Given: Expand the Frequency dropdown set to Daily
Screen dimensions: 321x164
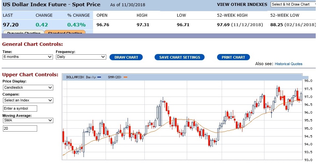Looking at the screenshot, I should pos(81,57).
